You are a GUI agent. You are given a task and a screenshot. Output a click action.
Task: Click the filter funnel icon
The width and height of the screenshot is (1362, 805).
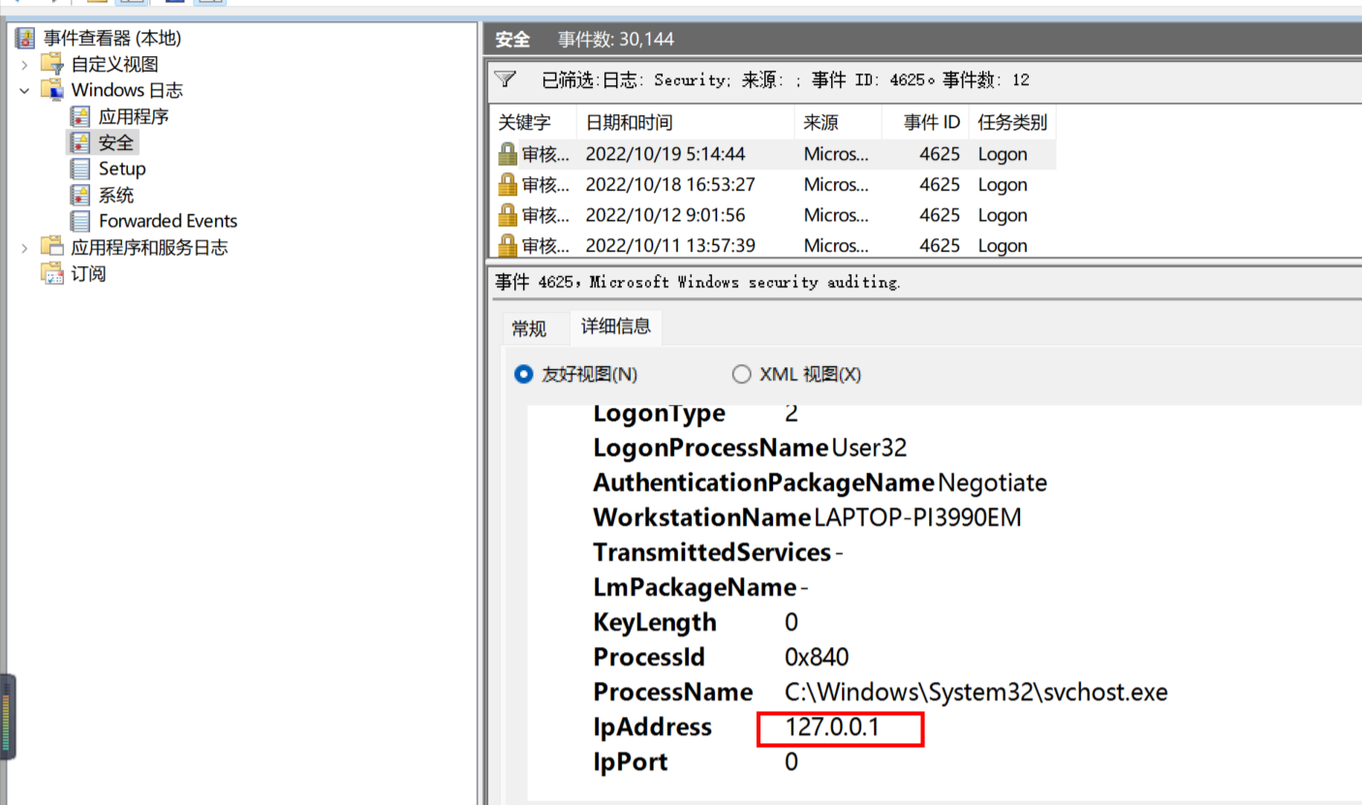505,79
